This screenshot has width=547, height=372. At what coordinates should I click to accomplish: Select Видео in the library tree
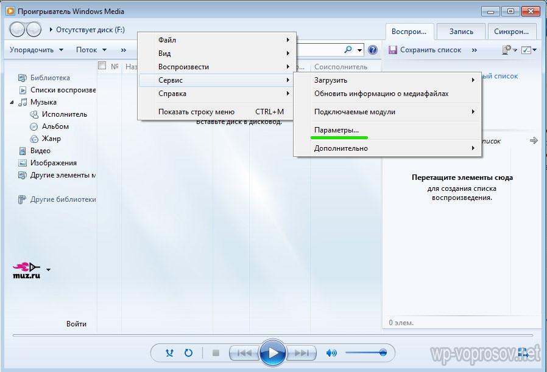click(40, 151)
